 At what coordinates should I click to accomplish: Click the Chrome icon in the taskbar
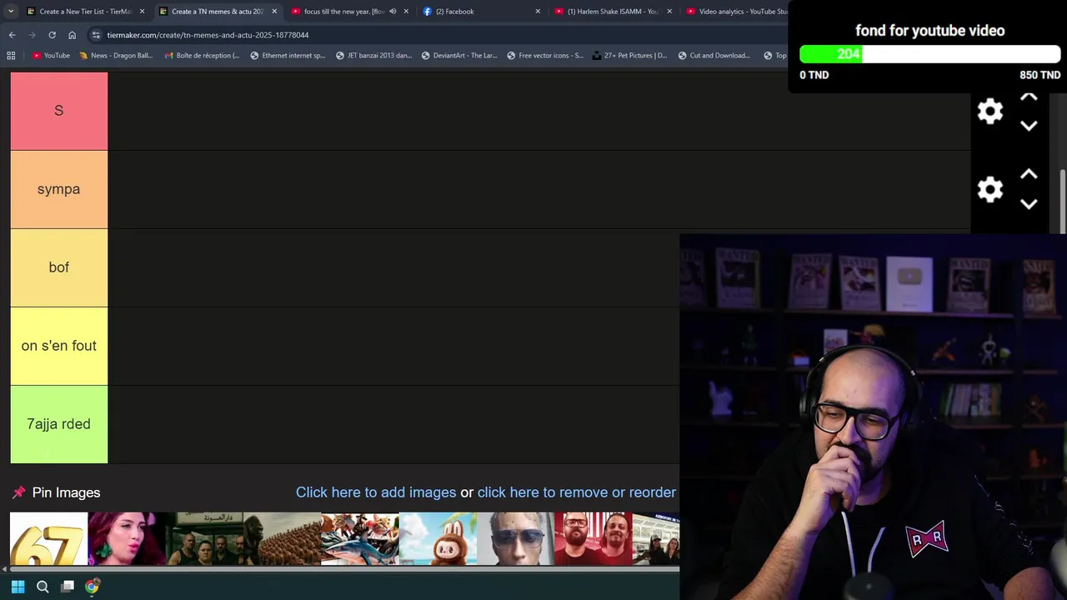(92, 587)
